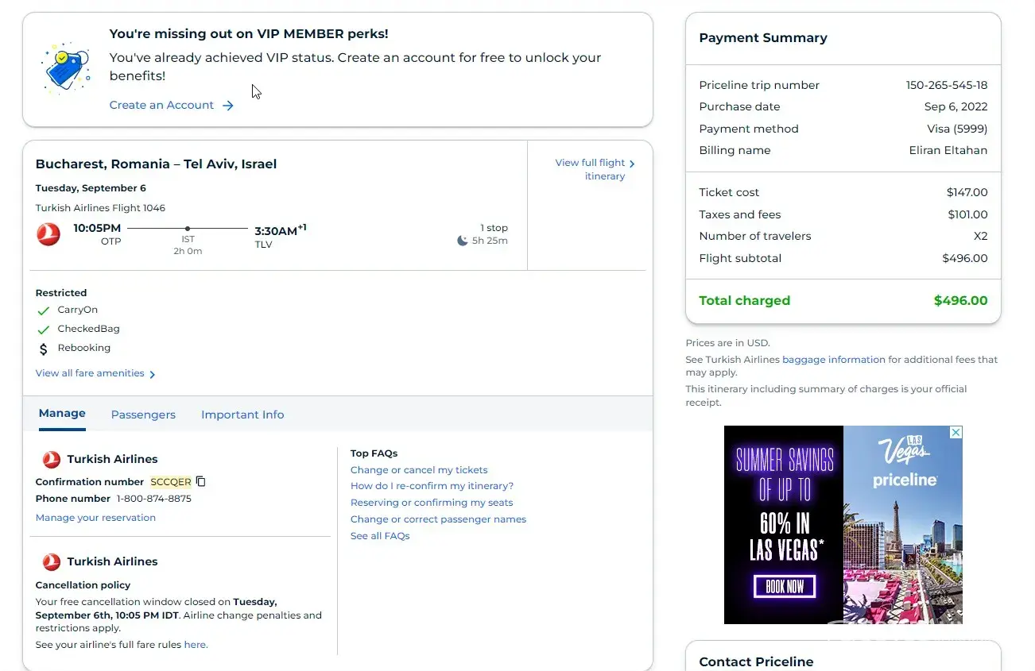Image resolution: width=1035 pixels, height=671 pixels.
Task: Click the CheckedBag green checkmark
Action: tap(44, 330)
